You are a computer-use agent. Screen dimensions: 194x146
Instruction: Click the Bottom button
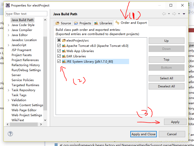(166, 68)
